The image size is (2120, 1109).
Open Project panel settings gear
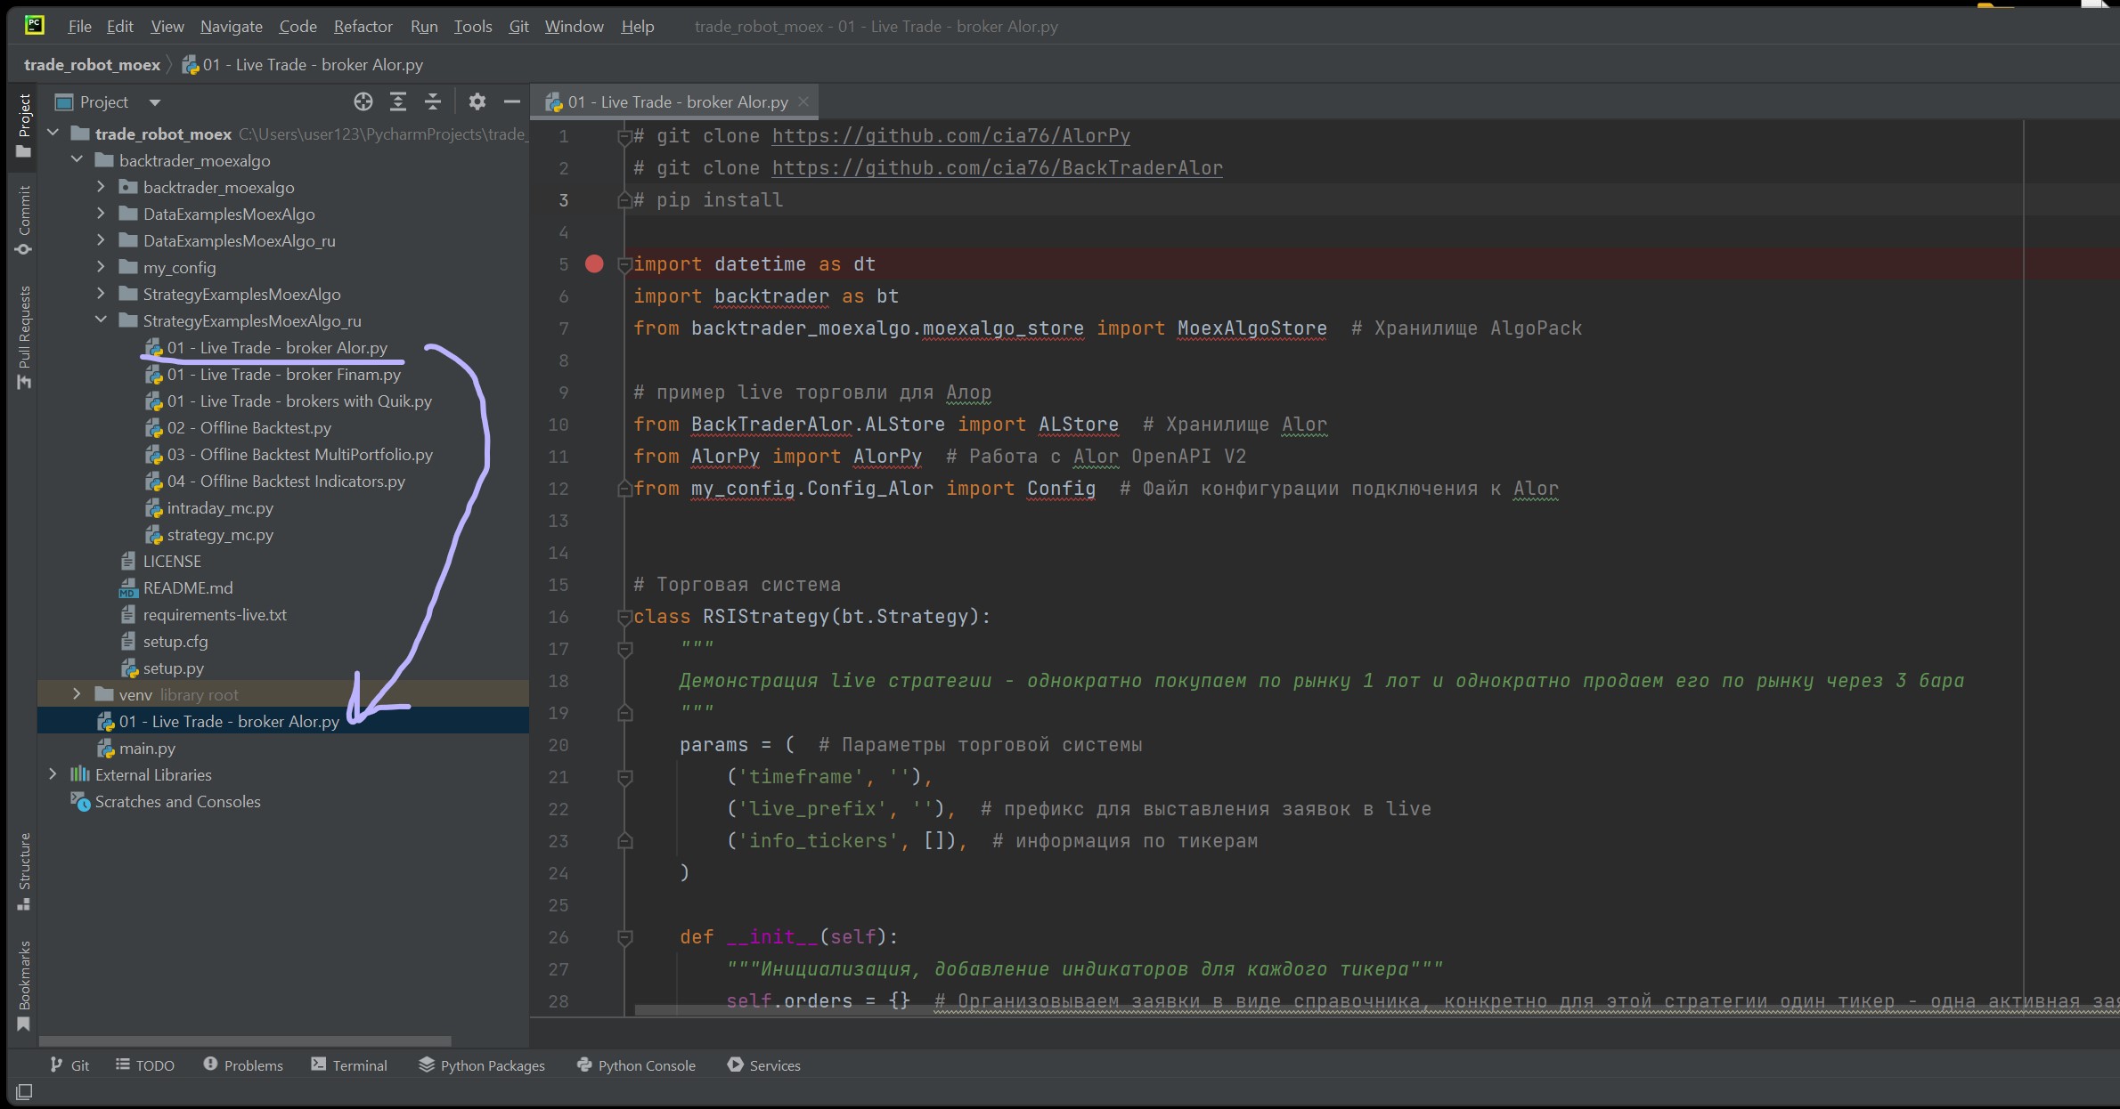click(x=477, y=102)
